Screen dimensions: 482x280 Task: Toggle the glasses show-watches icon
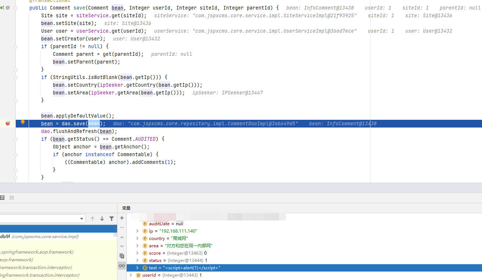pos(122,266)
